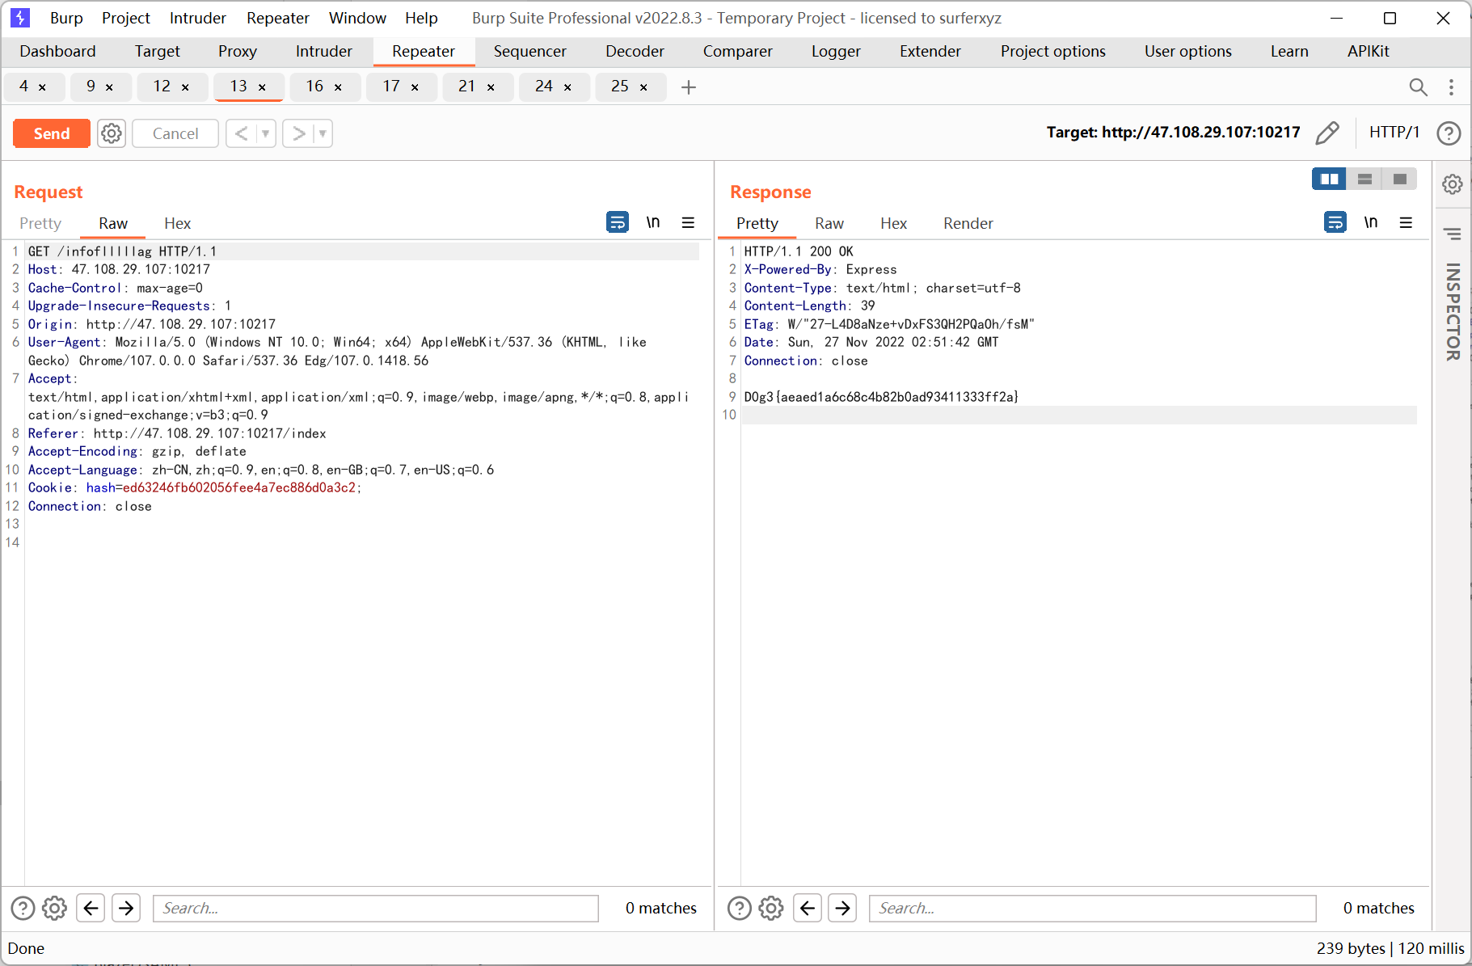Open the Window menu

tap(357, 18)
